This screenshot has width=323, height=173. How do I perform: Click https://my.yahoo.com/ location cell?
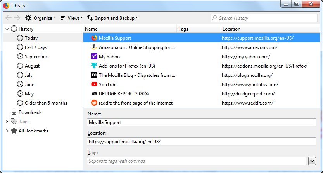[x=246, y=57]
